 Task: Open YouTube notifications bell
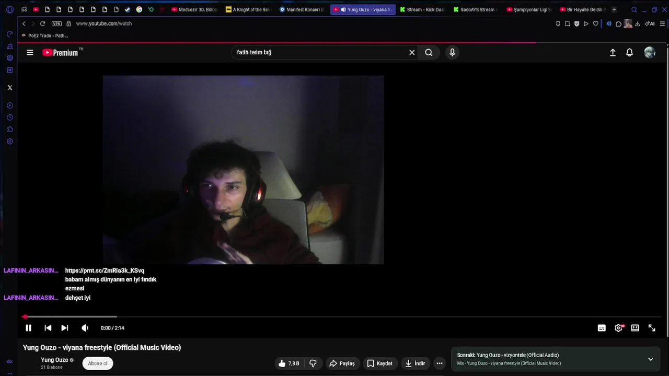pos(630,52)
